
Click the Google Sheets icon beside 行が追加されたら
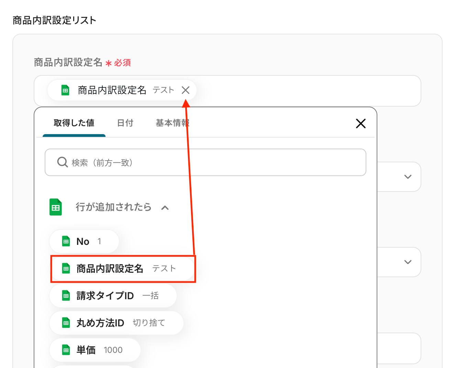[56, 207]
